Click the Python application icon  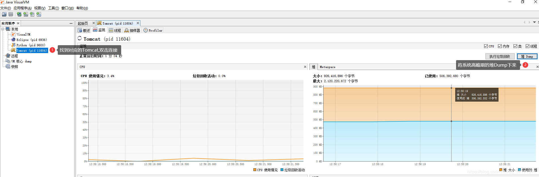(x=13, y=45)
